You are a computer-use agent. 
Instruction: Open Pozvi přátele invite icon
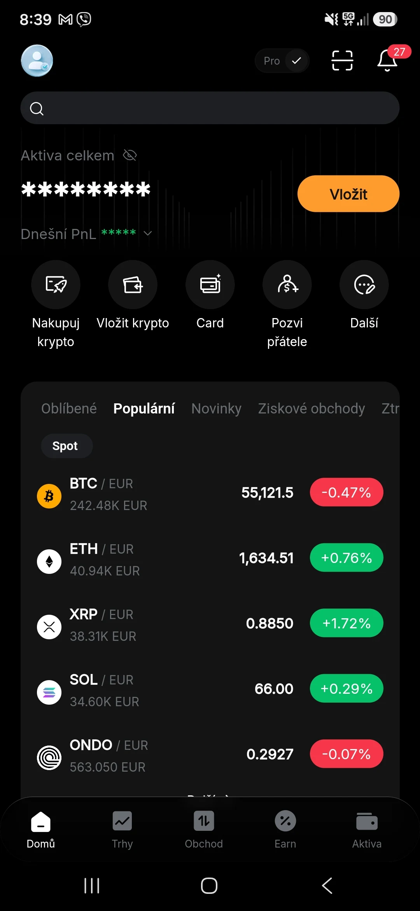(x=287, y=285)
